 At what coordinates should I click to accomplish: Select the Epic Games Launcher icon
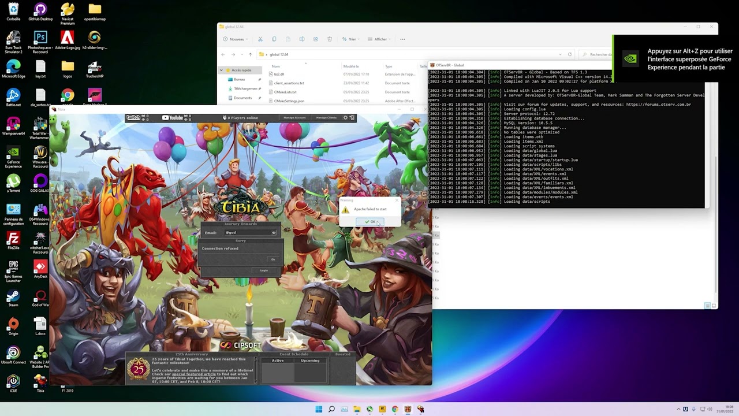pos(13,271)
